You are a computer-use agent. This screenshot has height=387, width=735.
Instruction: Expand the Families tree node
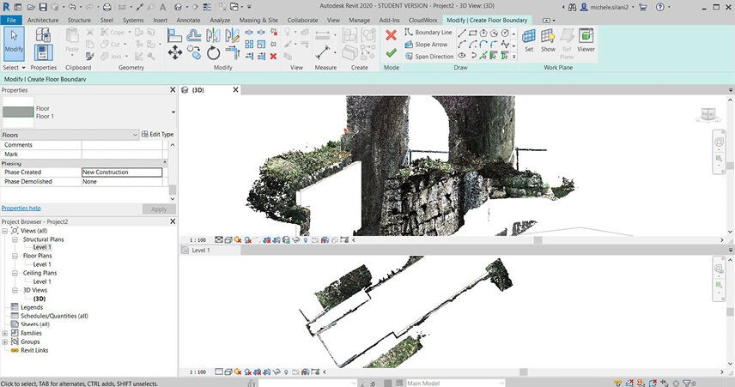pyautogui.click(x=5, y=333)
